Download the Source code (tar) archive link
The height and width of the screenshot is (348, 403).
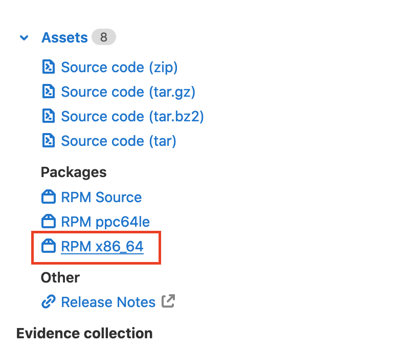point(118,141)
